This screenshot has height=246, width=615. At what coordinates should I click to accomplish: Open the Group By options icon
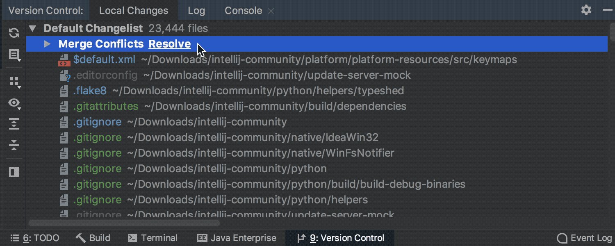coord(14,82)
